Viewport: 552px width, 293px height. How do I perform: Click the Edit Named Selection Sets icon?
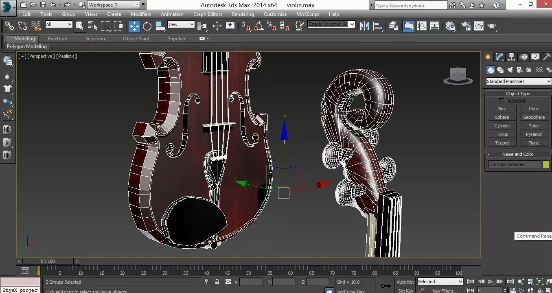(x=300, y=26)
